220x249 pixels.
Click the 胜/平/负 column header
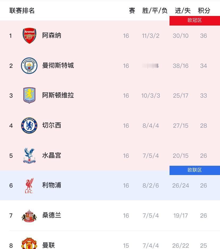[155, 11]
